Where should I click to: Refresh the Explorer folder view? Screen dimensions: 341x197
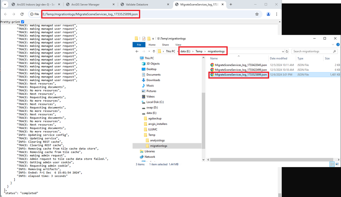point(287,51)
